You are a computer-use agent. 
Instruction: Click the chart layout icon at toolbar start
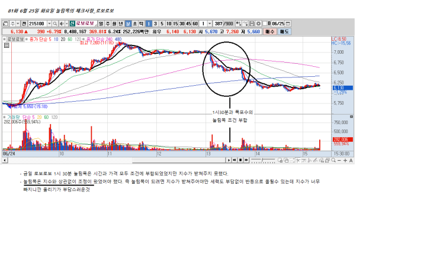(5, 24)
